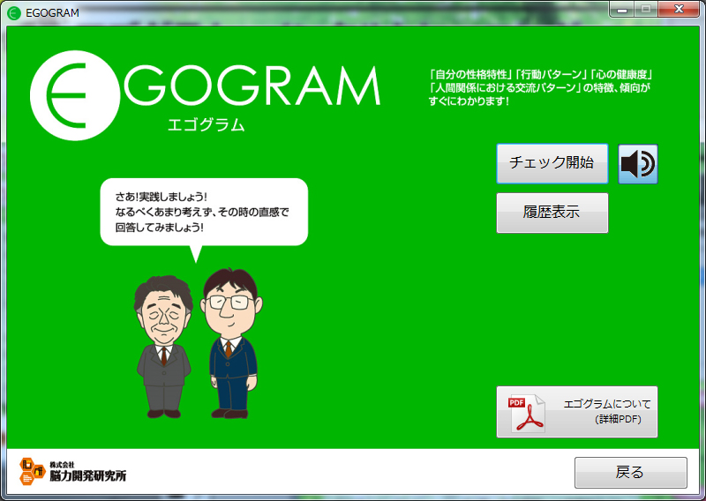Click the エグラム katakana subtitle
The image size is (706, 501).
tap(206, 124)
